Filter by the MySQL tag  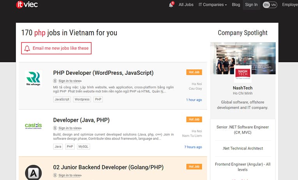pyautogui.click(x=83, y=146)
